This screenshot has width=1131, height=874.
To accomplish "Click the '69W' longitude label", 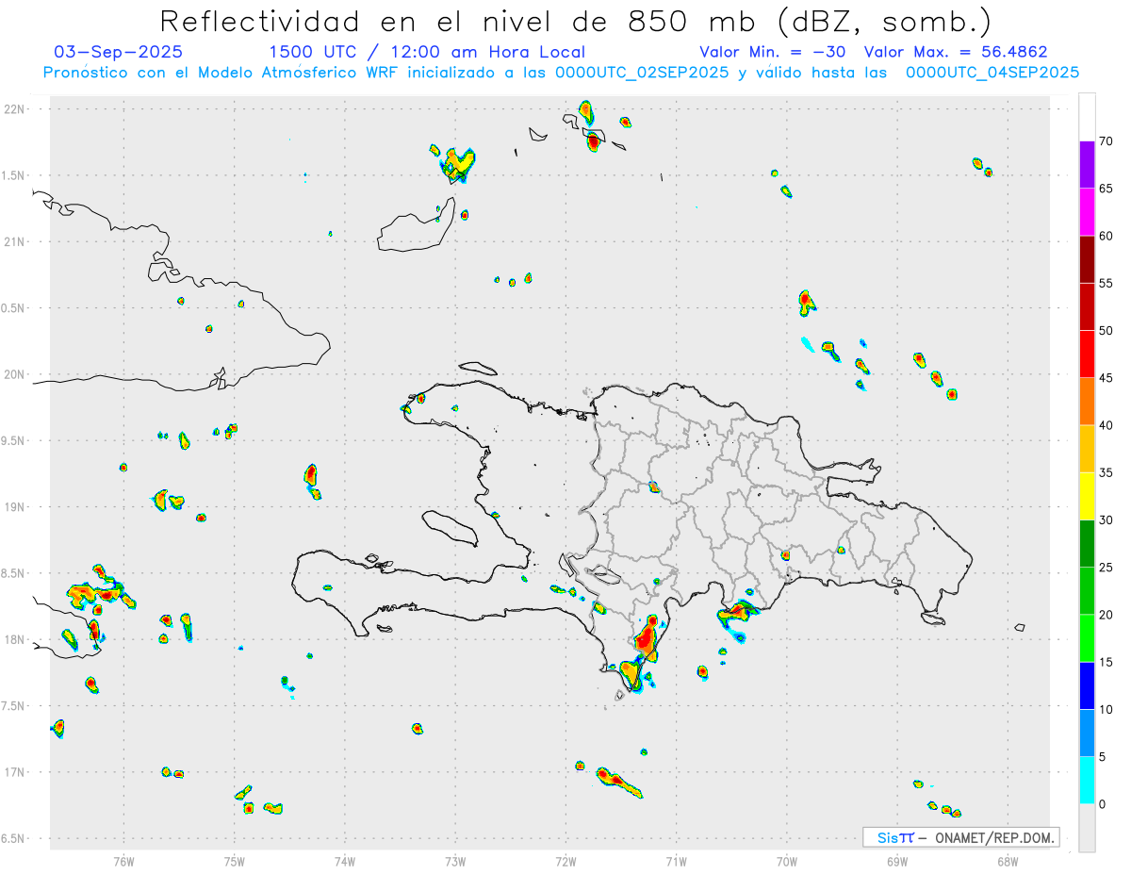I will [x=898, y=861].
